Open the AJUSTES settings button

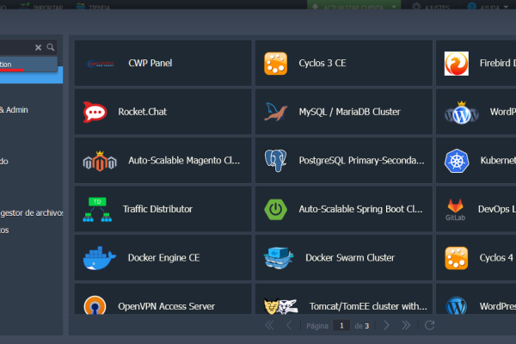(431, 7)
